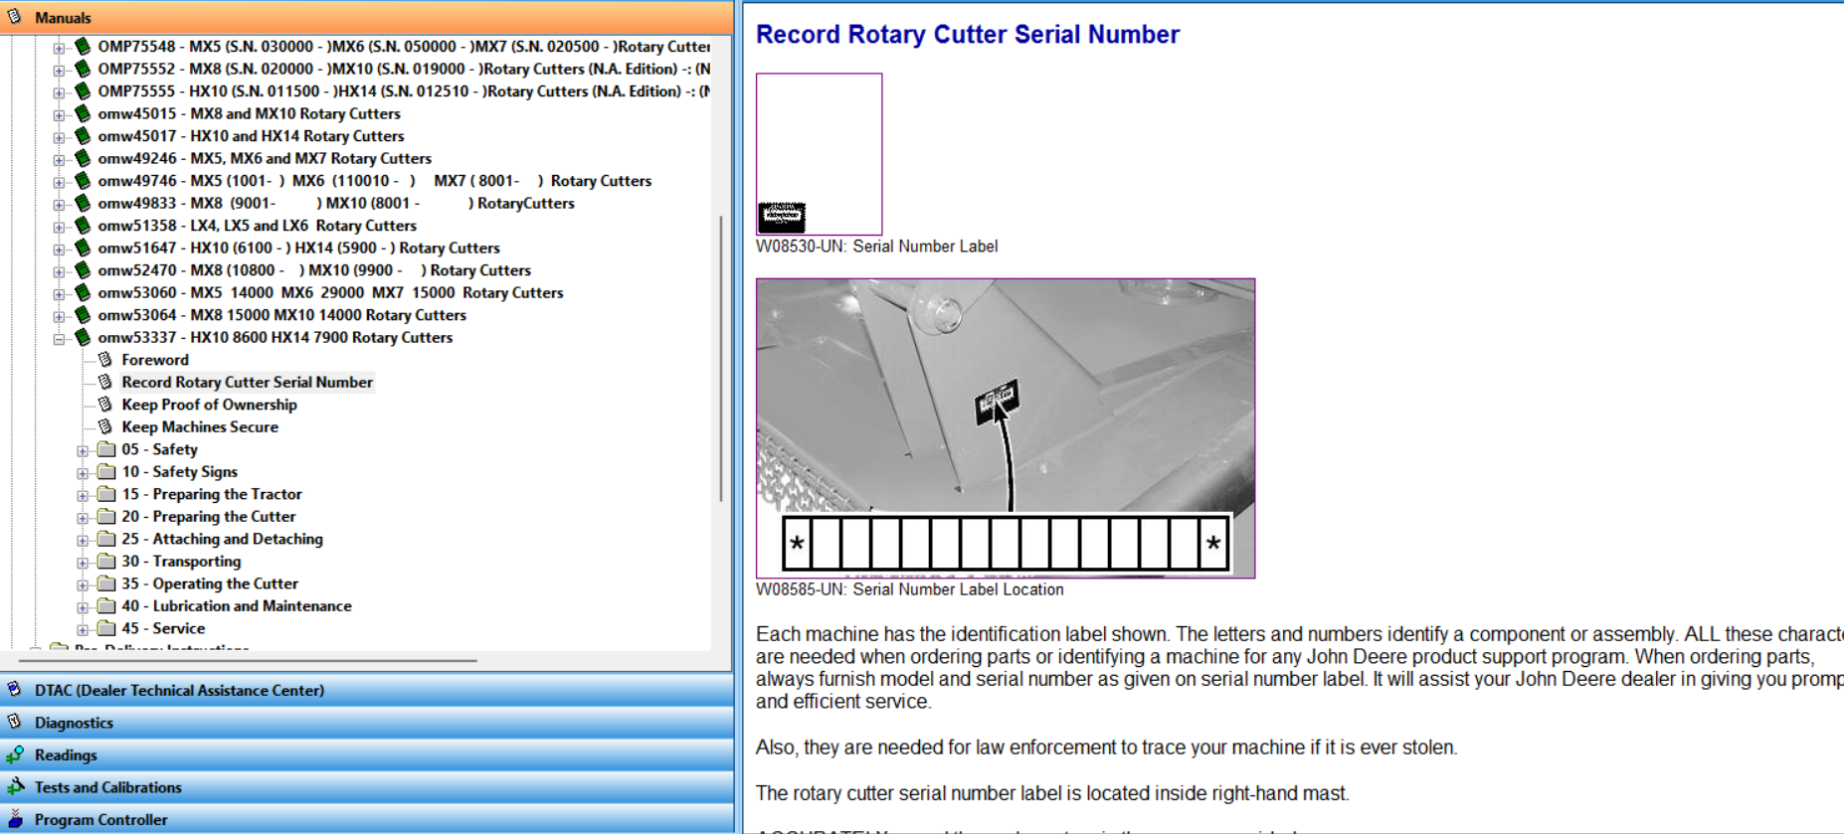Click the folder icon for 35 - Operating the Cutter
1844x834 pixels.
[x=106, y=584]
